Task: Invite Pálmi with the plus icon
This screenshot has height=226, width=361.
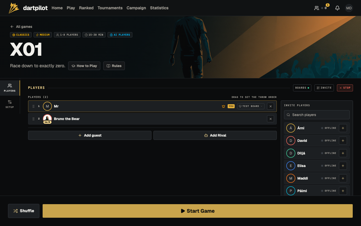Action: (343, 191)
